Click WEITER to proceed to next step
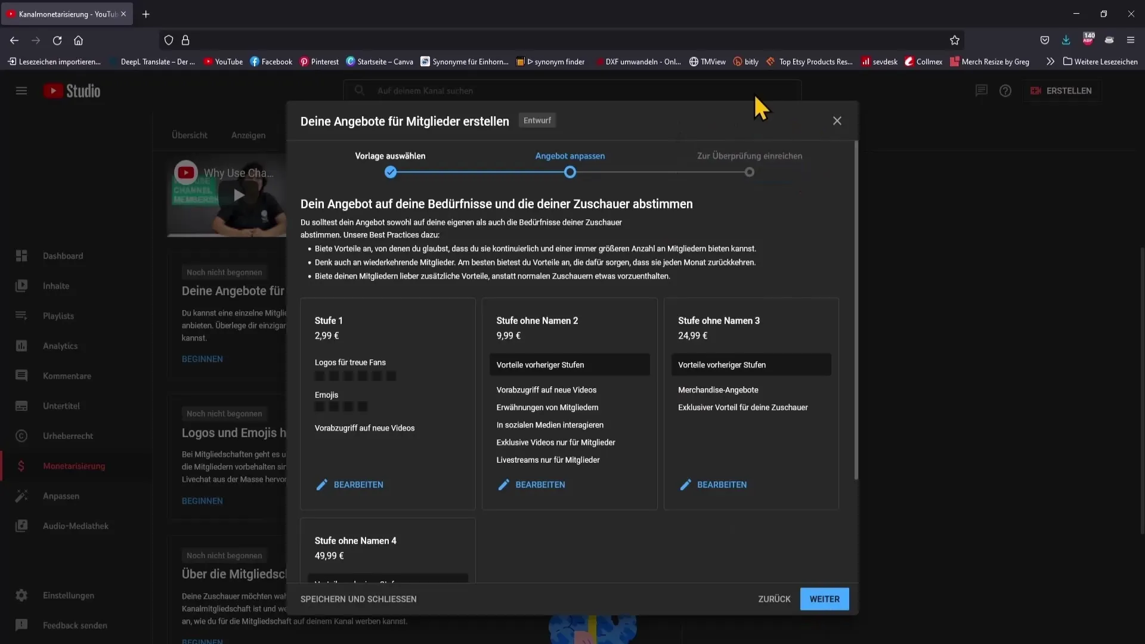 point(824,599)
